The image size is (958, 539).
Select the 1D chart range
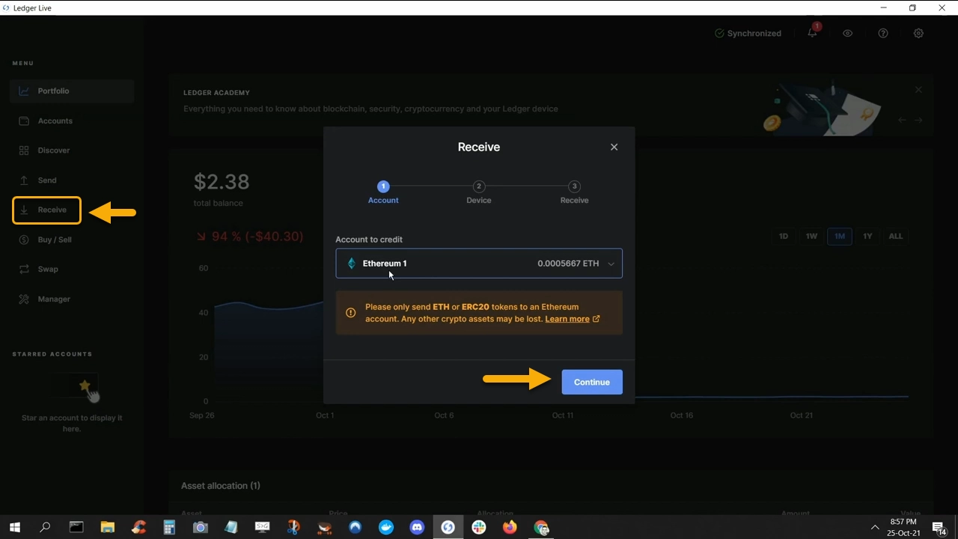point(784,236)
